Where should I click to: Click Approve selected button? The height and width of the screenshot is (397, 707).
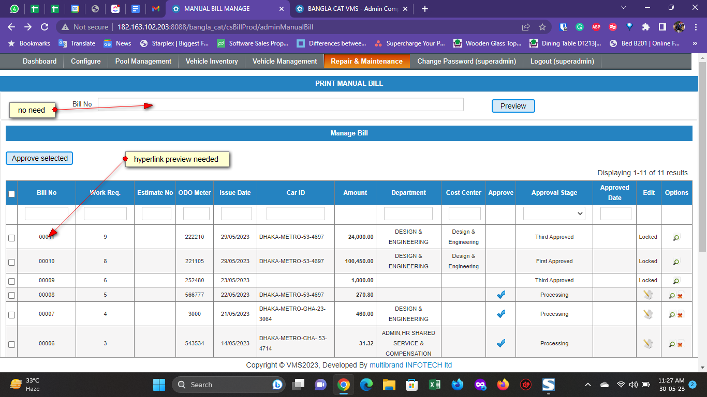[x=39, y=158]
